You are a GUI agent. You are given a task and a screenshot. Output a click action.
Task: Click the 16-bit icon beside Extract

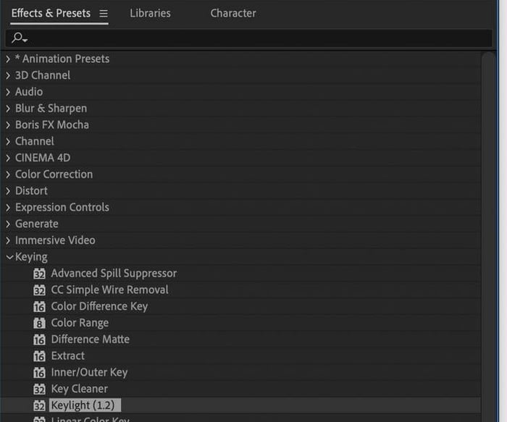point(39,356)
